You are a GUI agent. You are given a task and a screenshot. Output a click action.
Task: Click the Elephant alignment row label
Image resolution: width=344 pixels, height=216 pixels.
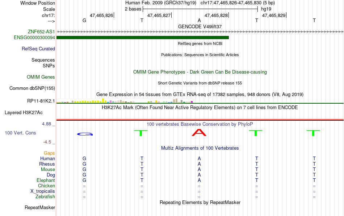[x=46, y=180]
